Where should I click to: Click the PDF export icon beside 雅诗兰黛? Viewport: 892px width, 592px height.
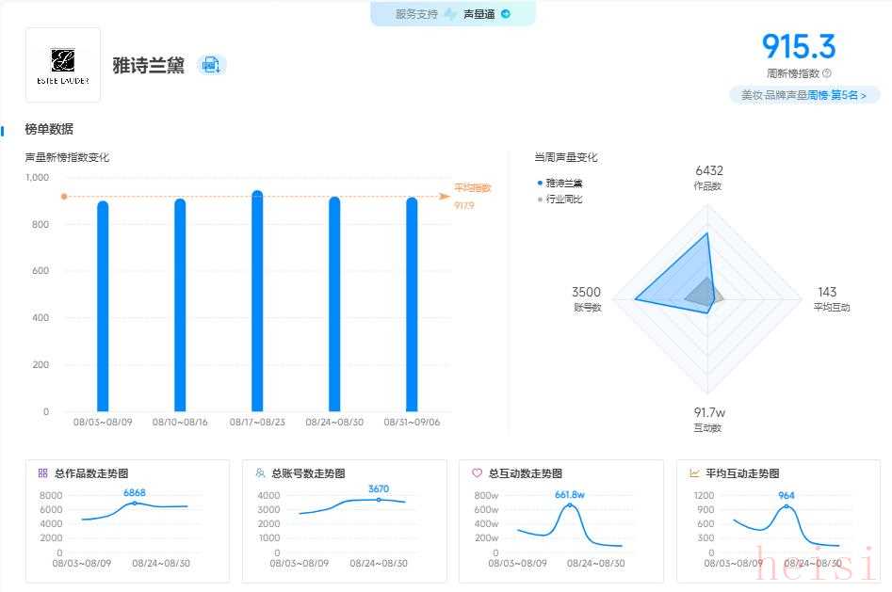pos(211,65)
